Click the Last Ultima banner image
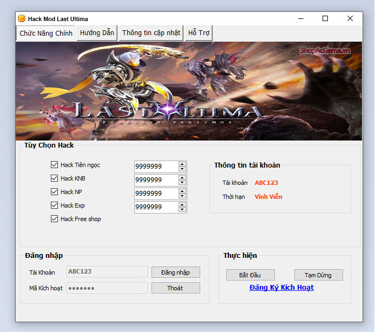 [189, 91]
